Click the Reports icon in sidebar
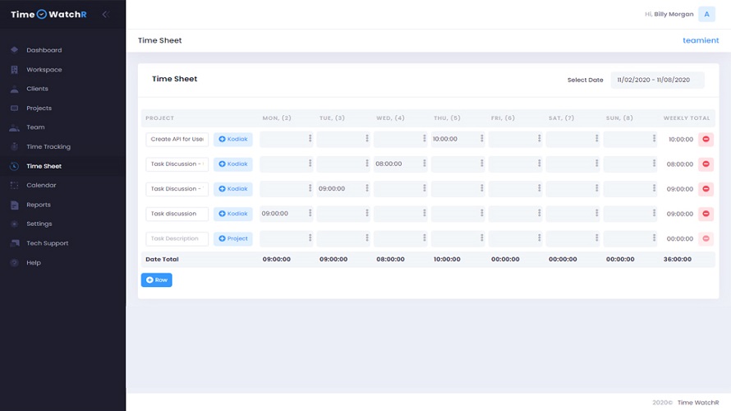The width and height of the screenshot is (731, 411). point(15,205)
